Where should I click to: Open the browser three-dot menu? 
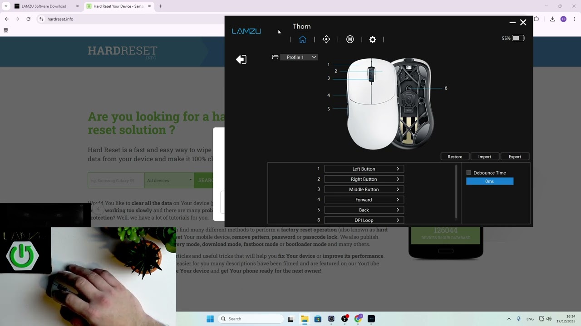(x=574, y=19)
